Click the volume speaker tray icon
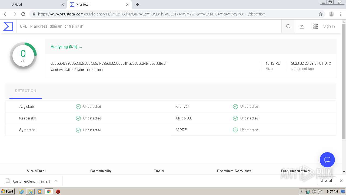The height and width of the screenshot is (195, 346). tap(314, 191)
